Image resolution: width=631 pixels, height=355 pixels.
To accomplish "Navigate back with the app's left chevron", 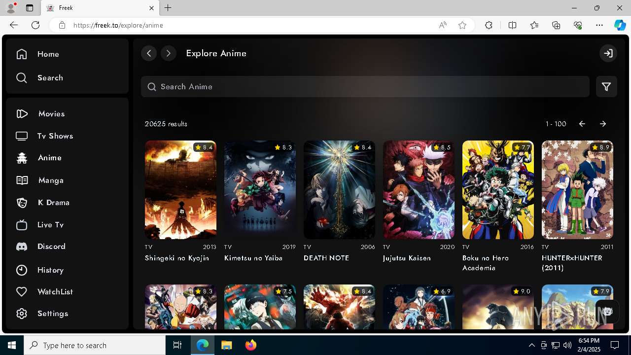I will click(x=149, y=53).
